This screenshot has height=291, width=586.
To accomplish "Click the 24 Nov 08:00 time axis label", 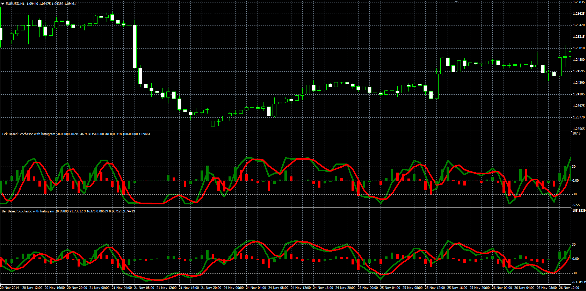I will pos(278,288).
